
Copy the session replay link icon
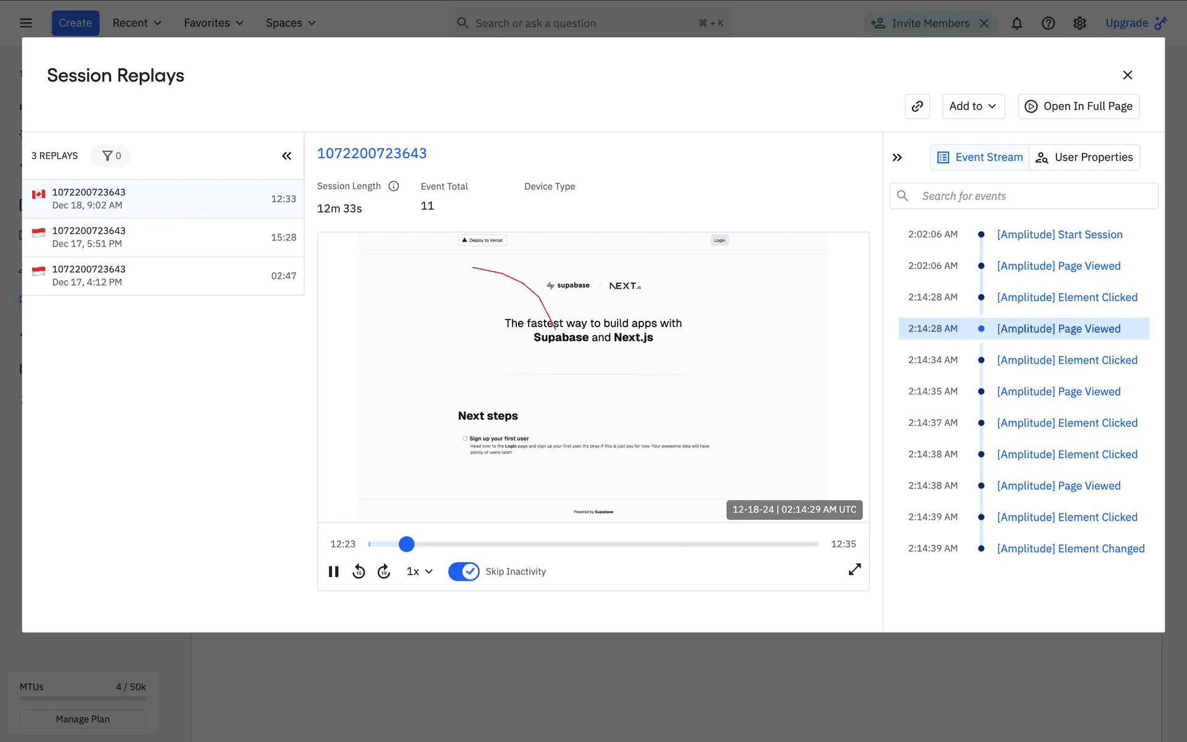coord(917,106)
